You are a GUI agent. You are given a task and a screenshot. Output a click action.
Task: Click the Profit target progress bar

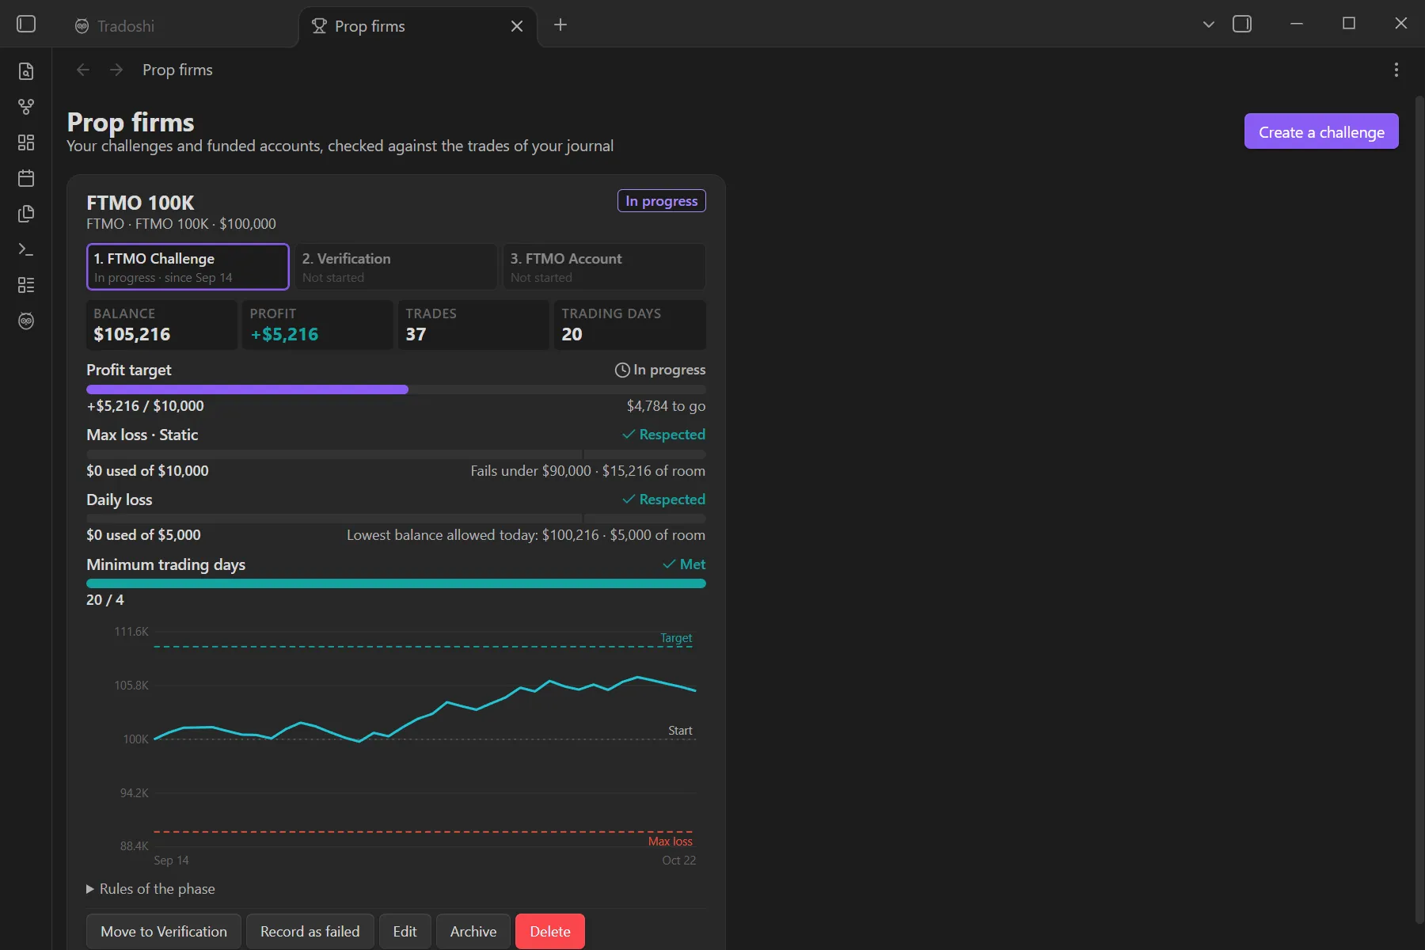click(x=396, y=389)
